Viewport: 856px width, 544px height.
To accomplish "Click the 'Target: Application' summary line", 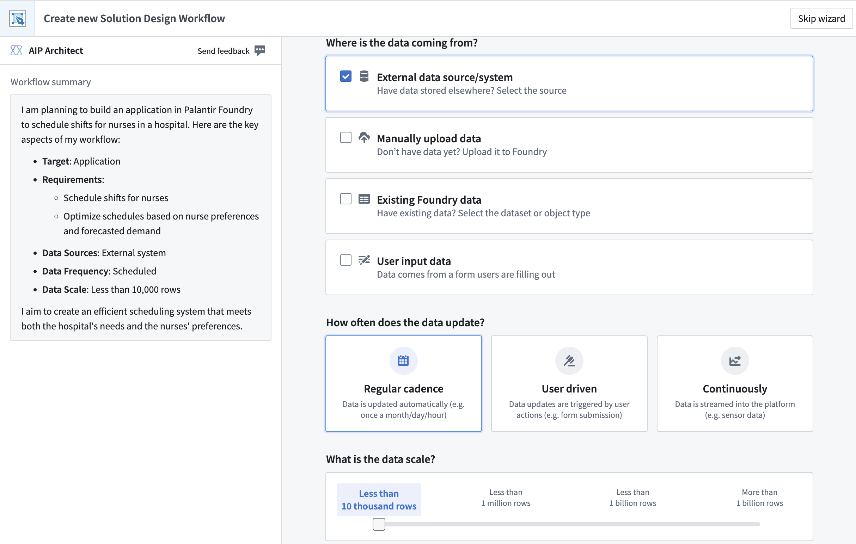I will (81, 161).
